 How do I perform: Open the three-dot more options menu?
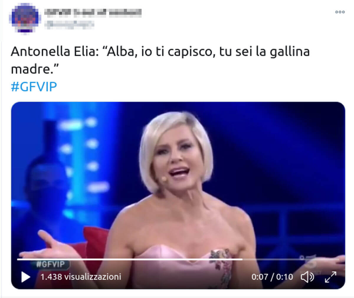pyautogui.click(x=340, y=12)
